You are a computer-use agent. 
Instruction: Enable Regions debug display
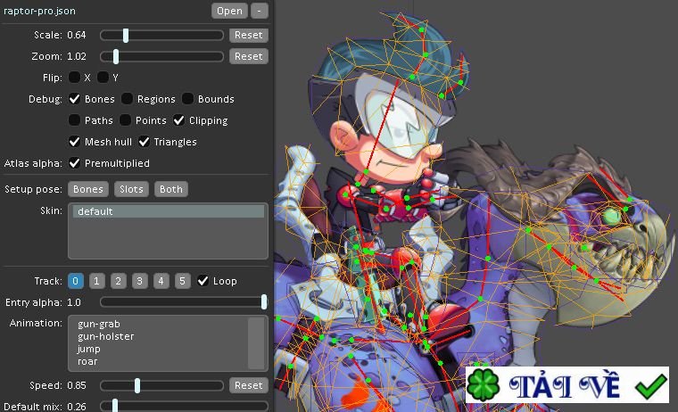pyautogui.click(x=127, y=99)
